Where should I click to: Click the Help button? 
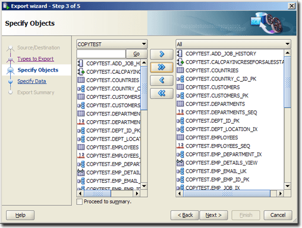pyautogui.click(x=20, y=215)
